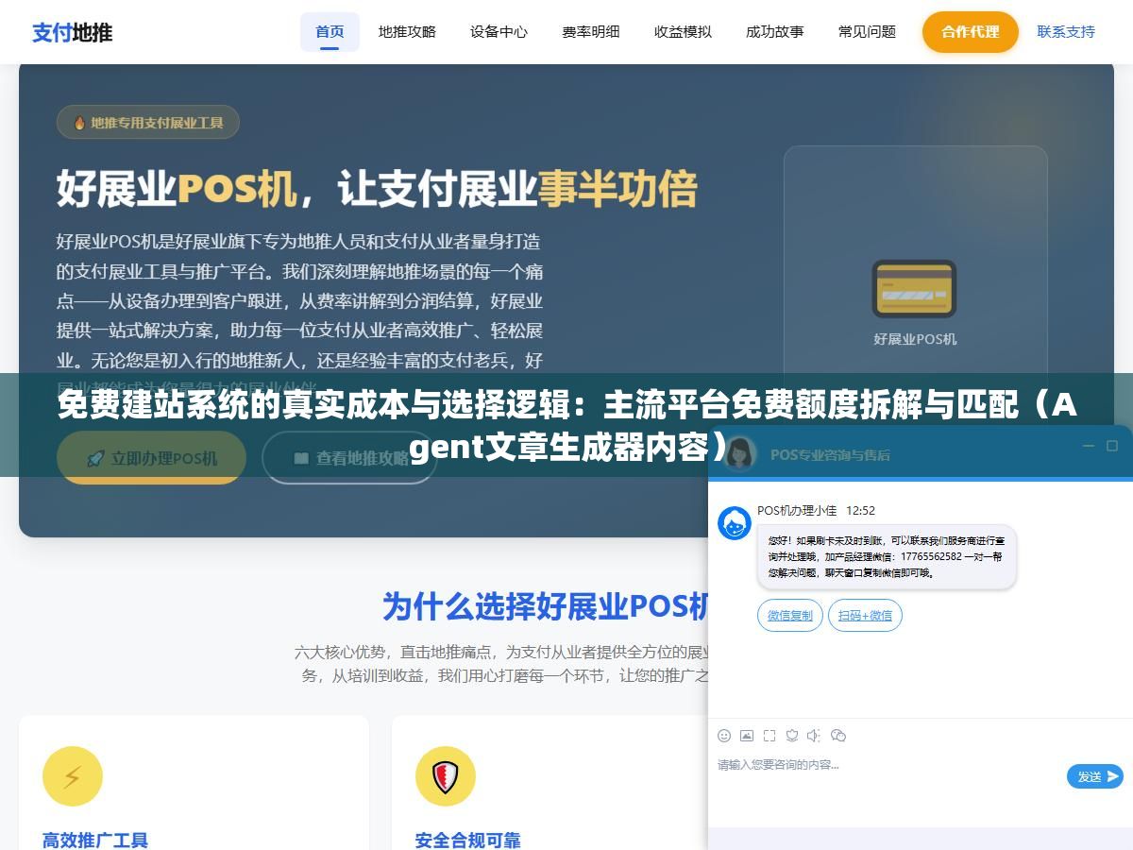Open 费率明细 in navigation

591,32
